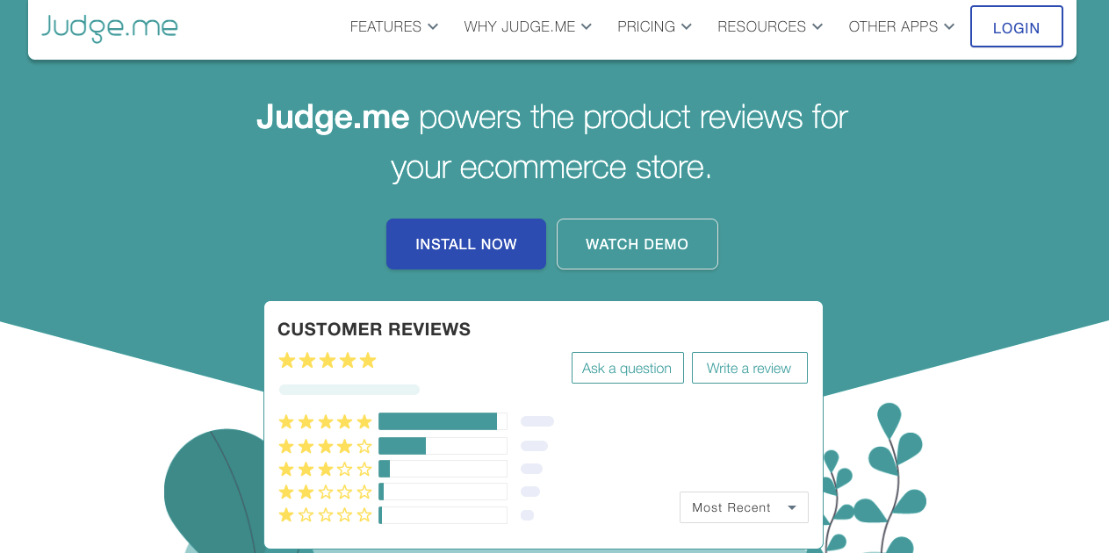Select the two-star row stars

click(326, 492)
